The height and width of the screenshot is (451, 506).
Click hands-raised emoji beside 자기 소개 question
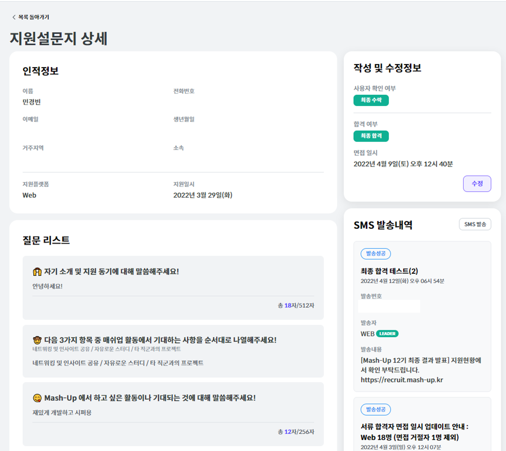[37, 272]
